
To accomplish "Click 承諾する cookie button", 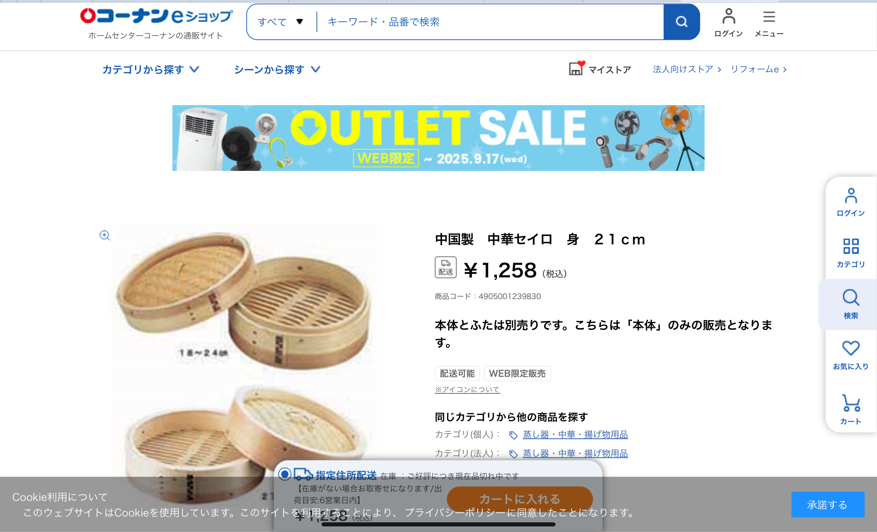I will [828, 505].
